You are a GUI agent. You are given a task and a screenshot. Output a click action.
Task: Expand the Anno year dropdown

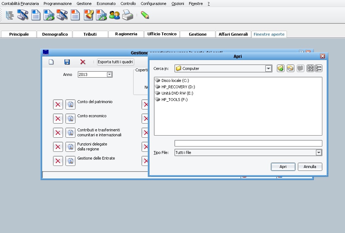coord(109,74)
